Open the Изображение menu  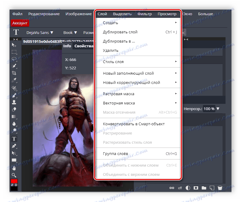79,14
